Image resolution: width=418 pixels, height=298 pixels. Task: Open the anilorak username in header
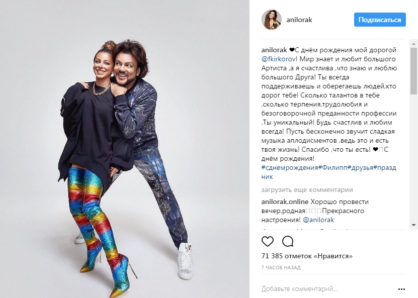click(299, 20)
